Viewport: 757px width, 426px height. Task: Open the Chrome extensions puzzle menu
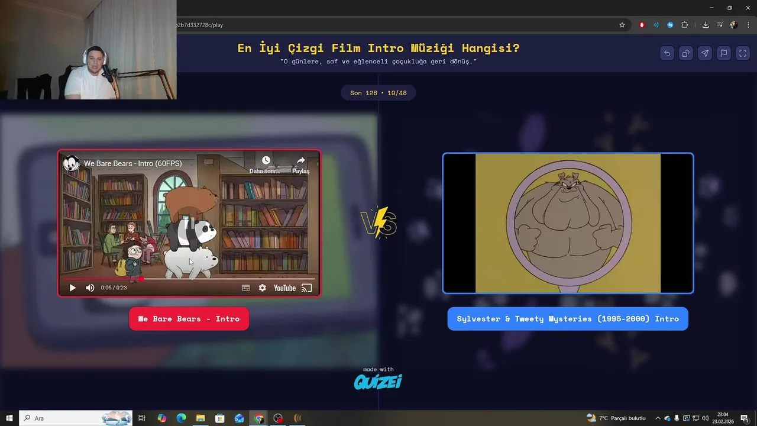coord(685,25)
